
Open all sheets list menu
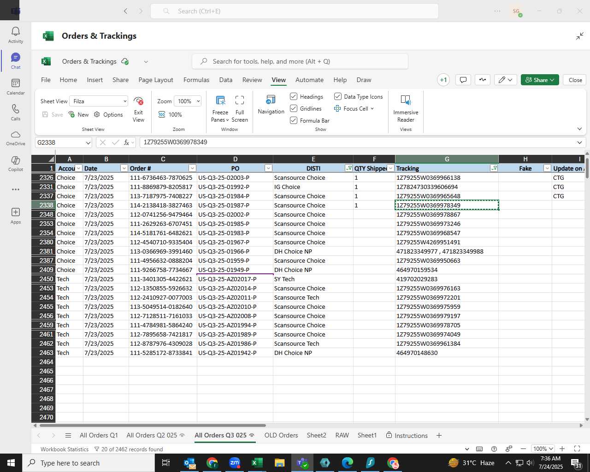pos(68,436)
